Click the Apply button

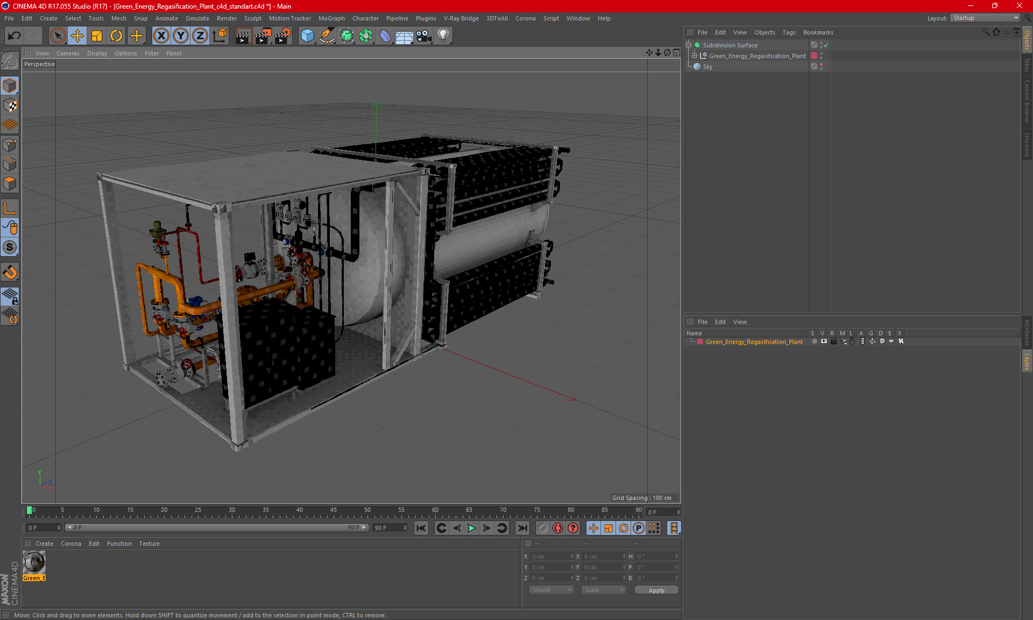click(x=656, y=590)
